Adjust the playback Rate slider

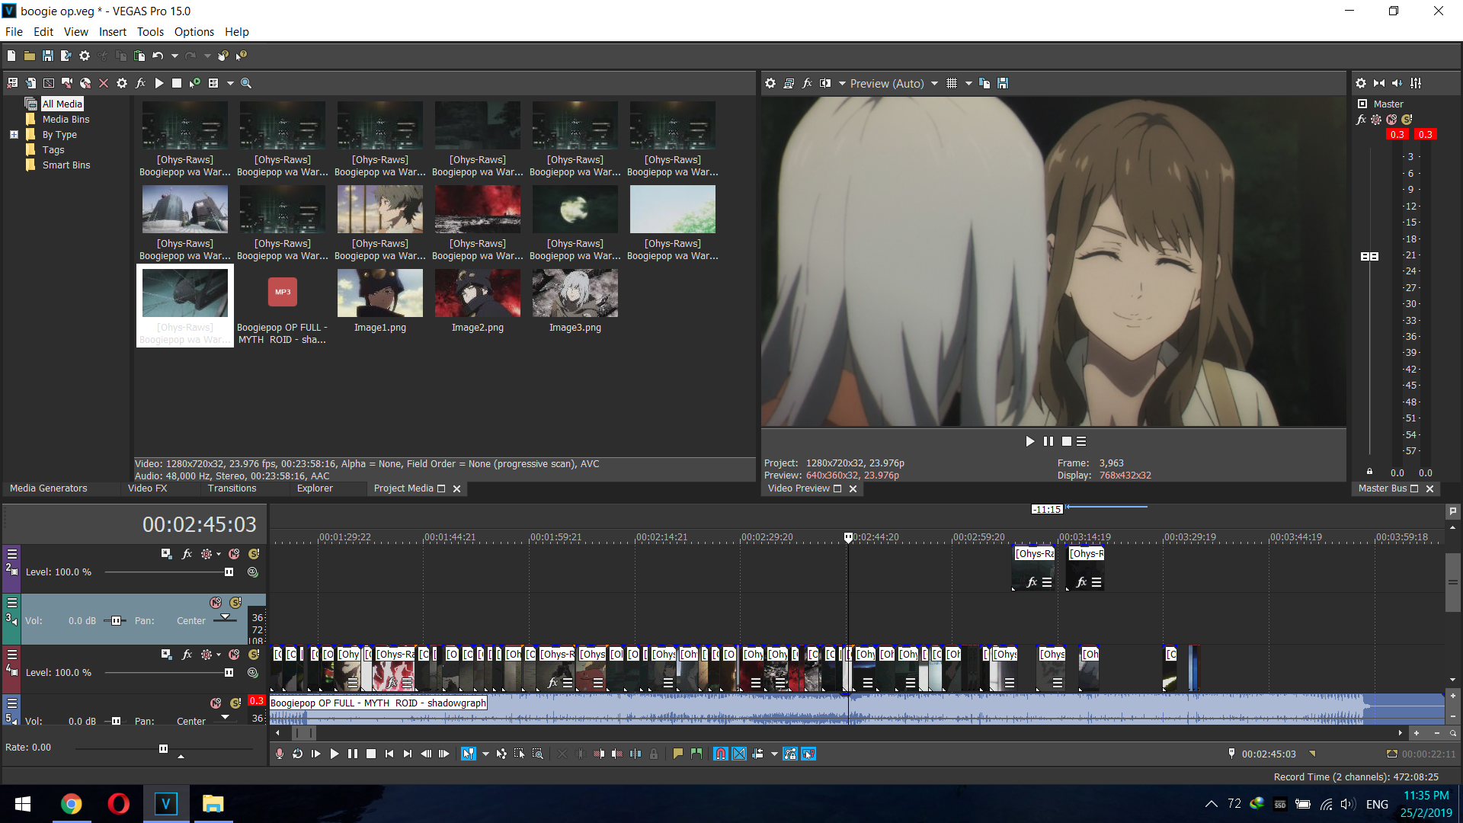[x=164, y=748]
